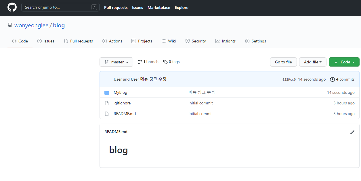361x181 pixels.
Task: Open the Insights tab
Action: tap(226, 41)
